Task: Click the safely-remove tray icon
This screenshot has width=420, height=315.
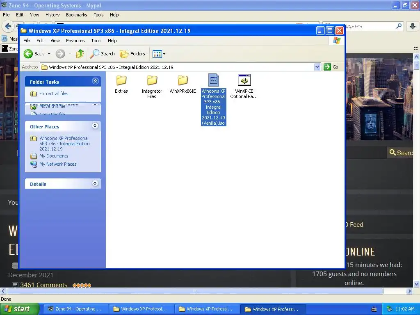Action: [x=390, y=309]
